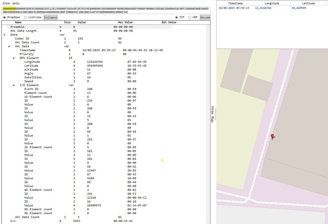Click the Hide Map side toggle
This screenshot has width=328, height=224.
point(212,114)
